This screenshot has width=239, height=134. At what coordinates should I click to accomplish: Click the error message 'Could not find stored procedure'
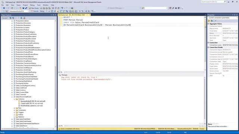pos(87,79)
